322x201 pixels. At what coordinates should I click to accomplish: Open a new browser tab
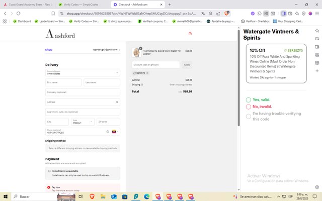point(170,5)
